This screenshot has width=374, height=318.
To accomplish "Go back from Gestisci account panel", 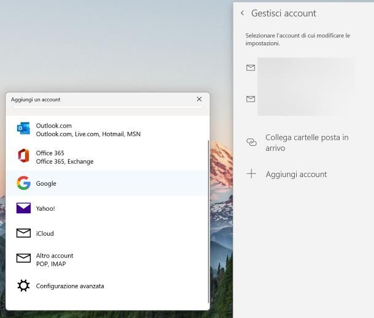I will (x=242, y=13).
